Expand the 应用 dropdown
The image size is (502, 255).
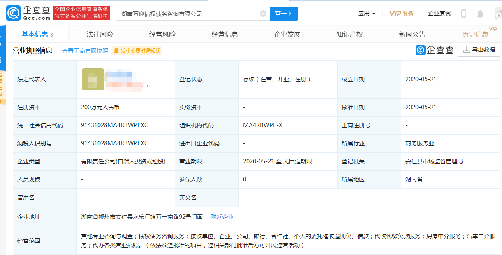pos(366,14)
